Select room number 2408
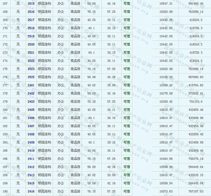The height and width of the screenshot is (196, 211). (31, 134)
